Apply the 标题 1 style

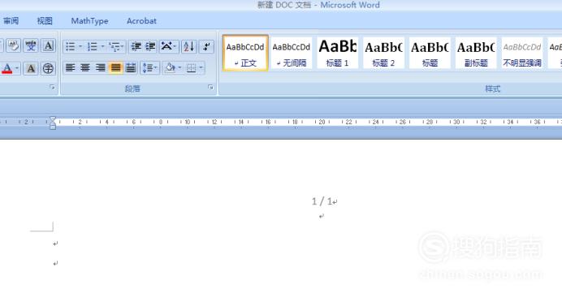coord(337,53)
